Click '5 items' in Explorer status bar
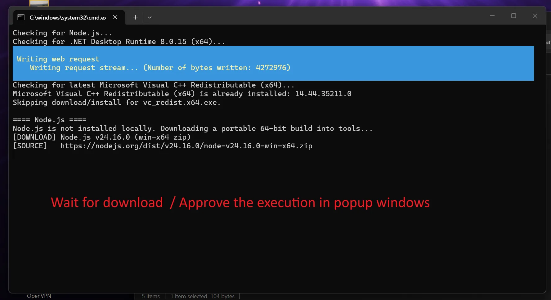The width and height of the screenshot is (551, 300). pos(151,296)
